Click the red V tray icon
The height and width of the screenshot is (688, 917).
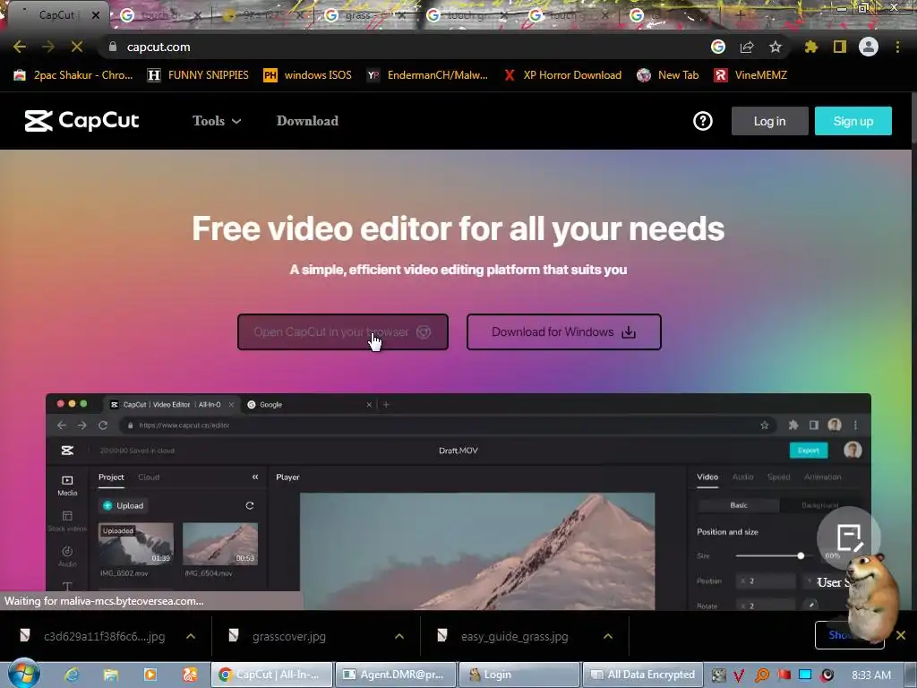point(739,675)
